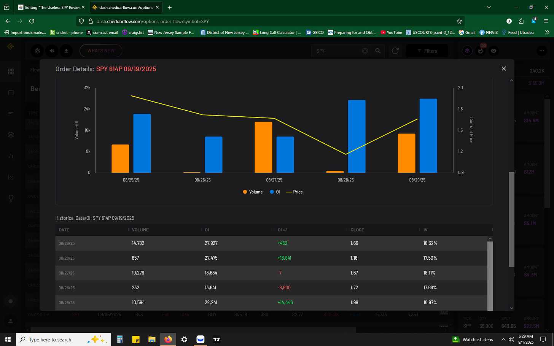Click OI change value -8,600
554x346 pixels.
284,288
